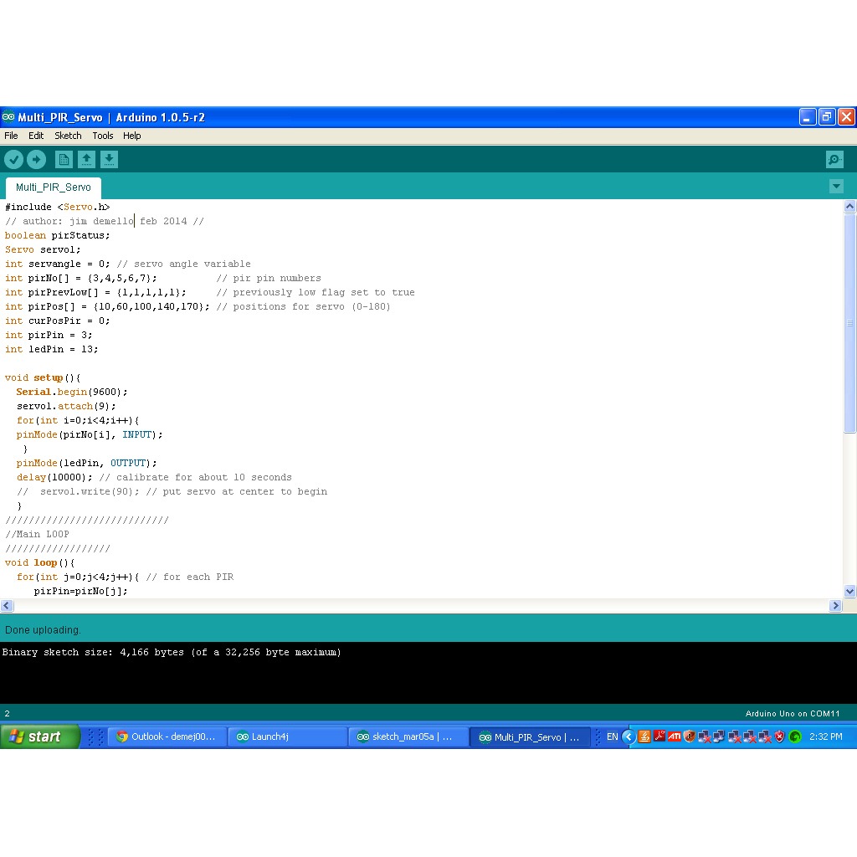857x857 pixels.
Task: Click 'pirPin=pirNo[j];' line
Action: (81, 591)
